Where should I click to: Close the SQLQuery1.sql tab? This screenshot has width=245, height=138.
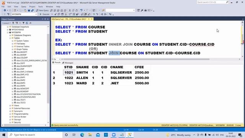pyautogui.click(x=92, y=19)
